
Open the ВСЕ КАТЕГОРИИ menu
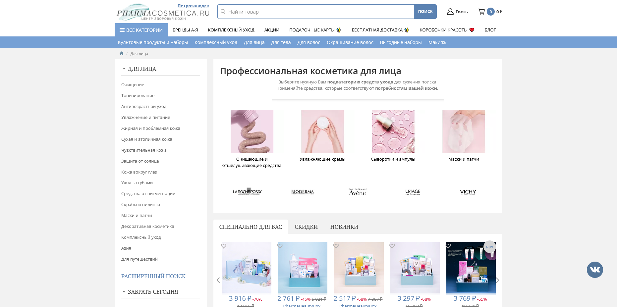tap(141, 30)
